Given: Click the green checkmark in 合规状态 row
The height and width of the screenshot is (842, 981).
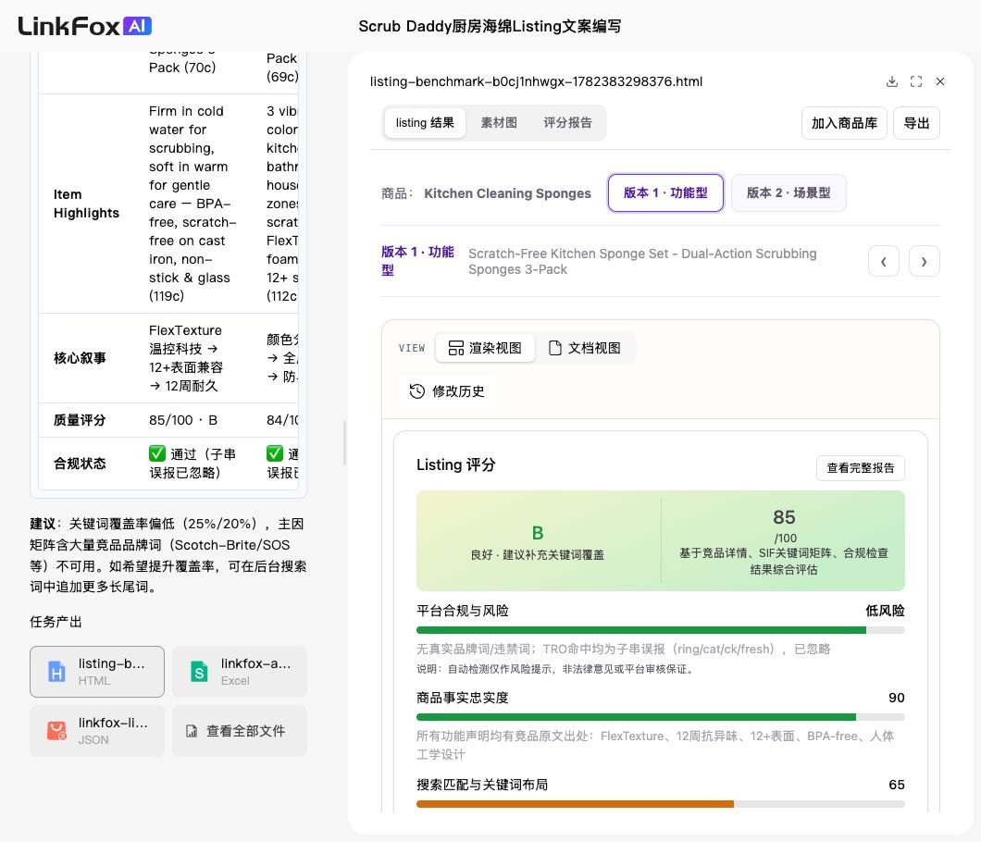Looking at the screenshot, I should [157, 452].
